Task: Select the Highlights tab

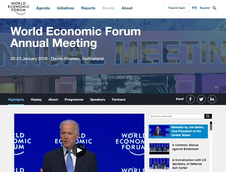Action: pyautogui.click(x=16, y=99)
